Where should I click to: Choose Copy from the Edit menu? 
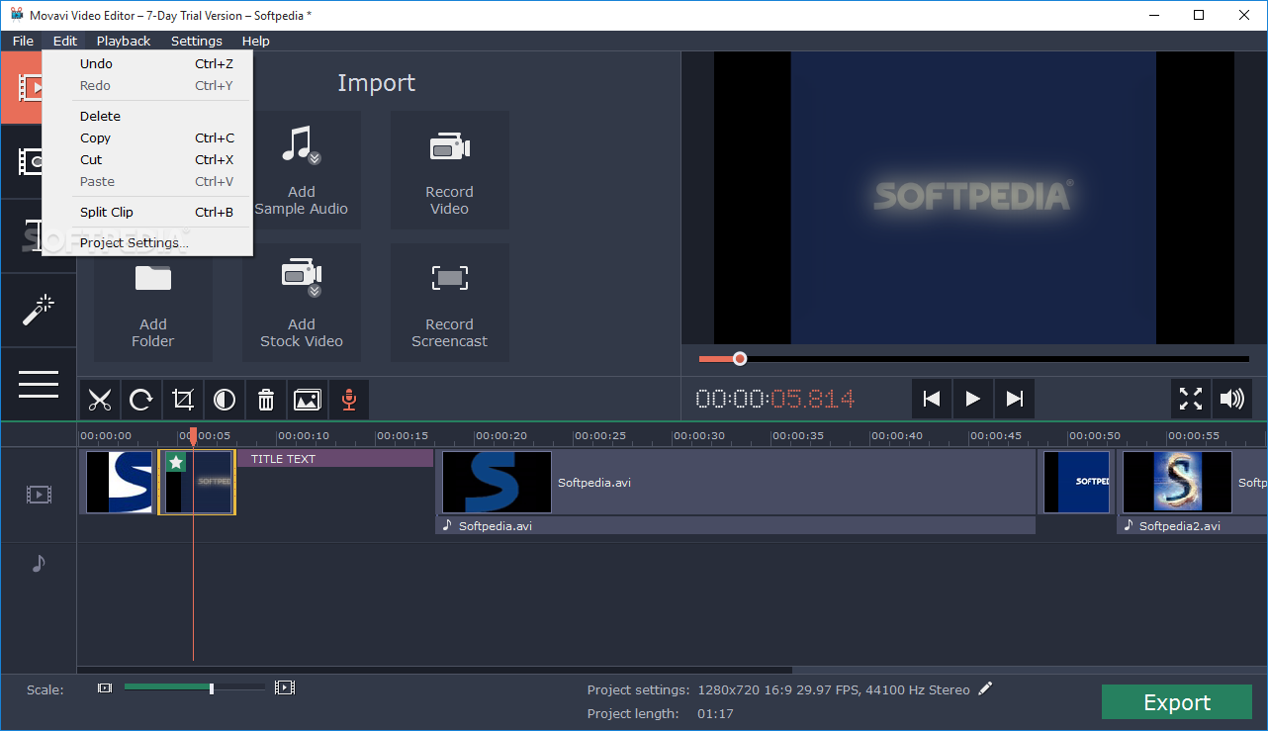pyautogui.click(x=147, y=137)
